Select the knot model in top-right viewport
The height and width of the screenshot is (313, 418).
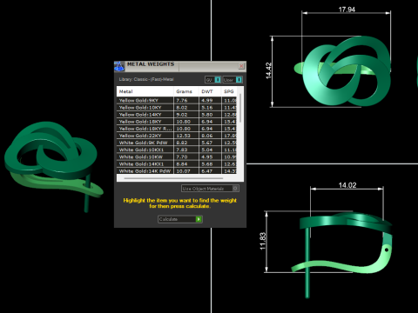tap(342, 71)
